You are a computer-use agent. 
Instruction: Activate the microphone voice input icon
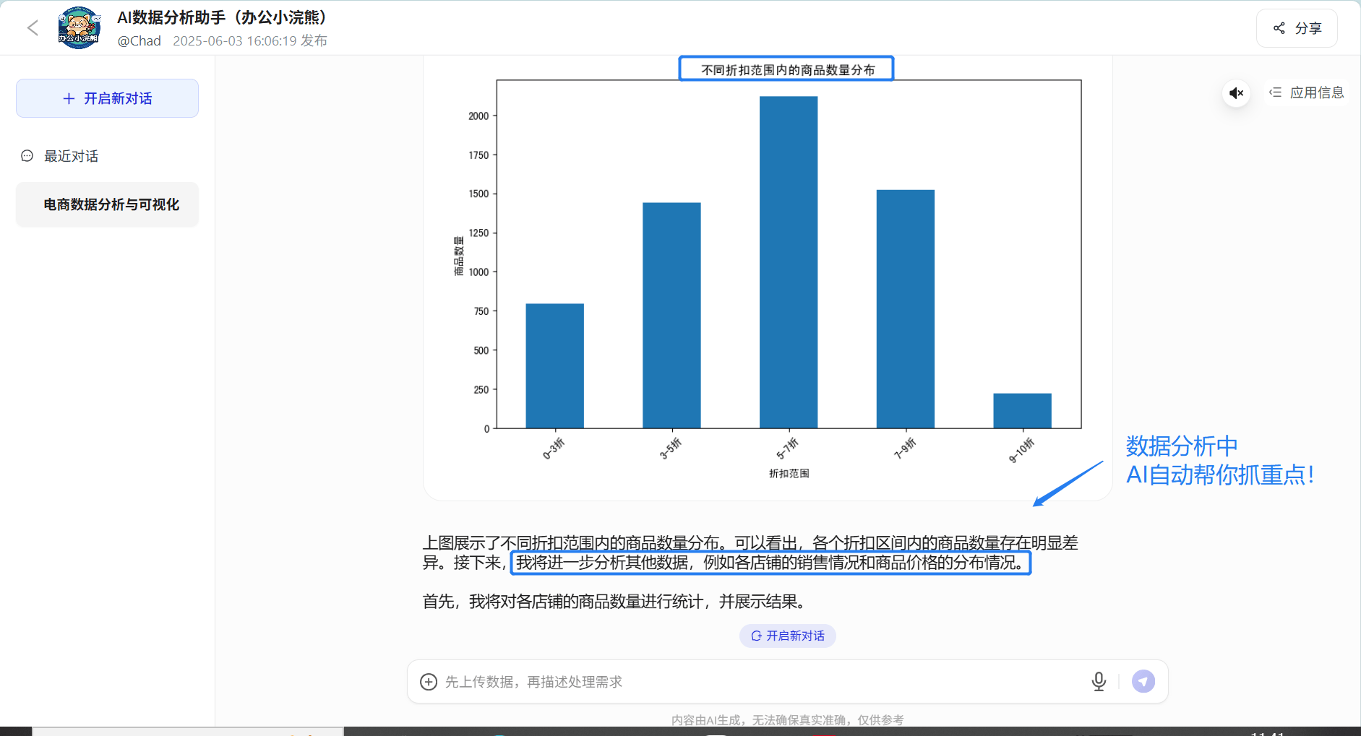point(1099,682)
